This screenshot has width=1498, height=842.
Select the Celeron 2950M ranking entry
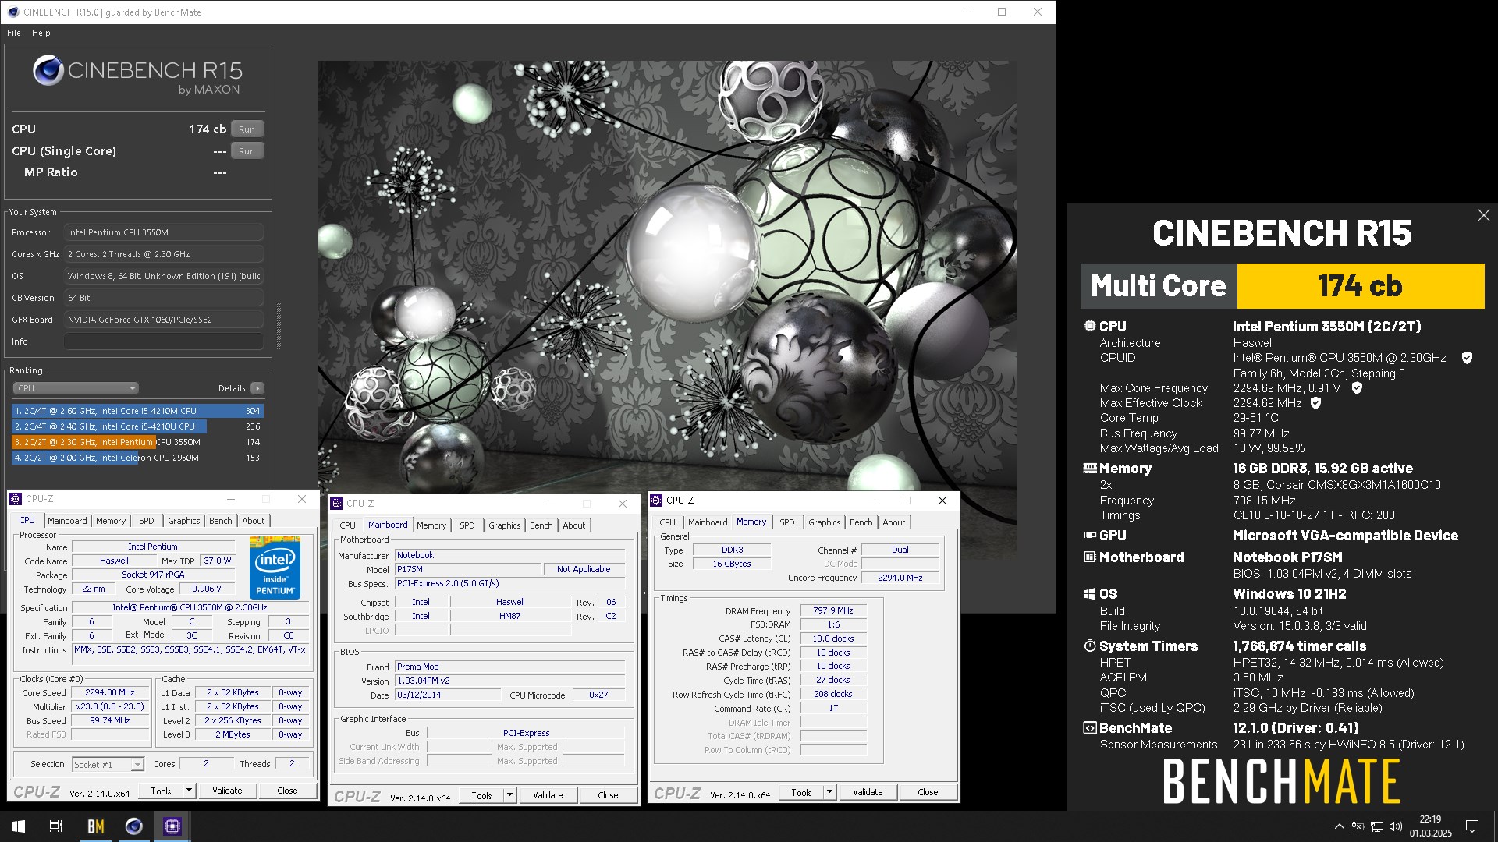tap(137, 458)
